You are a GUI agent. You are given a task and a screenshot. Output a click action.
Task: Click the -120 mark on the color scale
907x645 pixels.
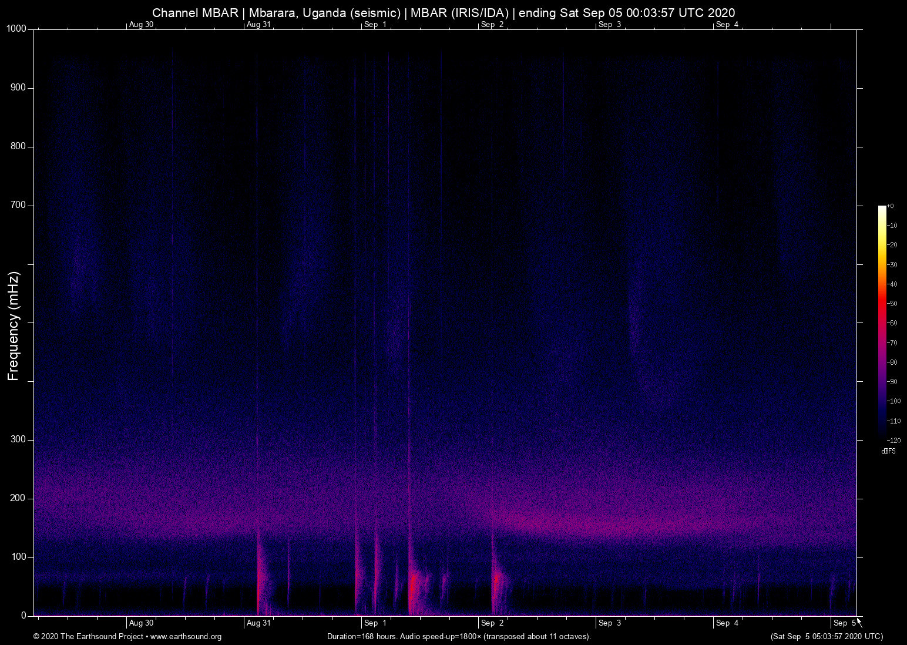895,440
